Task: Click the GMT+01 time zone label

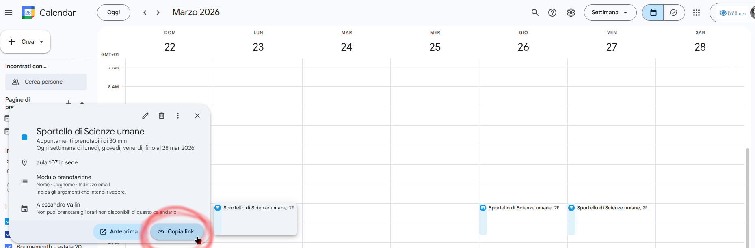Action: click(110, 54)
